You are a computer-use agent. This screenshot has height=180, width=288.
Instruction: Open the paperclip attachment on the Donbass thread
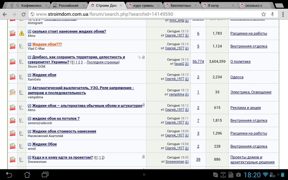coord(143,57)
